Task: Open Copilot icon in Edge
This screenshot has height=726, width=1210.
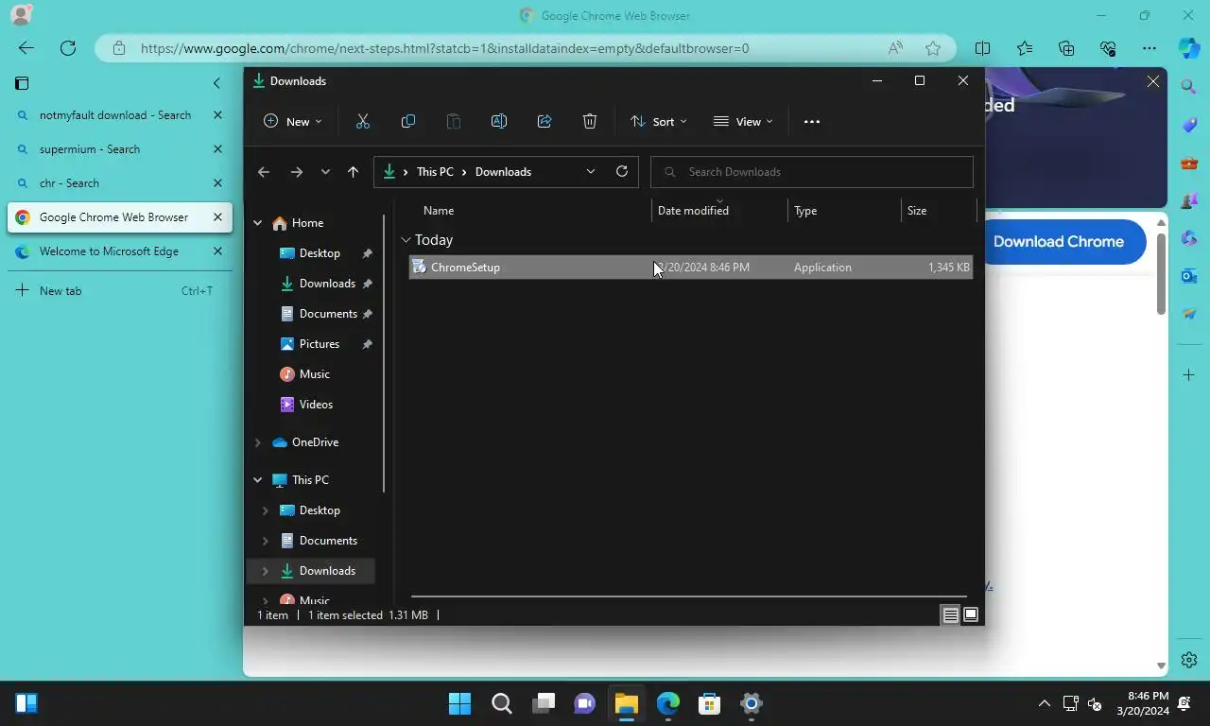Action: [1189, 48]
